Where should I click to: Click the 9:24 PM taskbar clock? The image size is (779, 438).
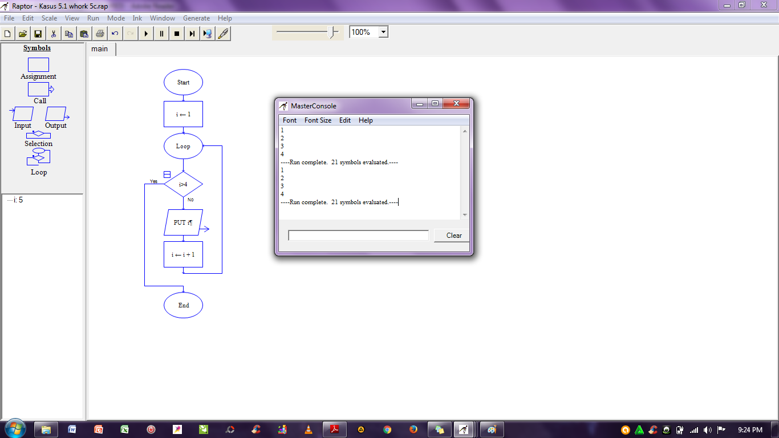point(750,429)
